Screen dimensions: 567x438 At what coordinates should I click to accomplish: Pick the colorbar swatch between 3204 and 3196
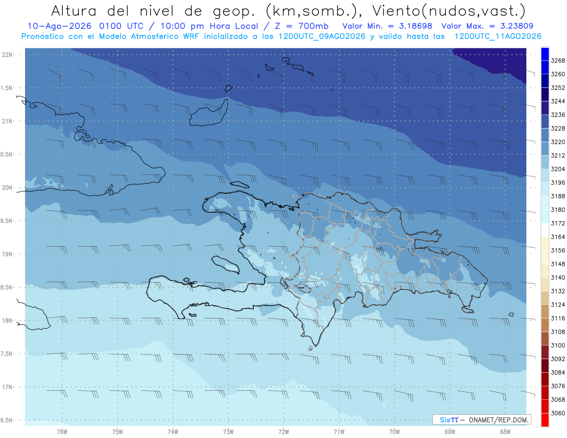pyautogui.click(x=545, y=176)
